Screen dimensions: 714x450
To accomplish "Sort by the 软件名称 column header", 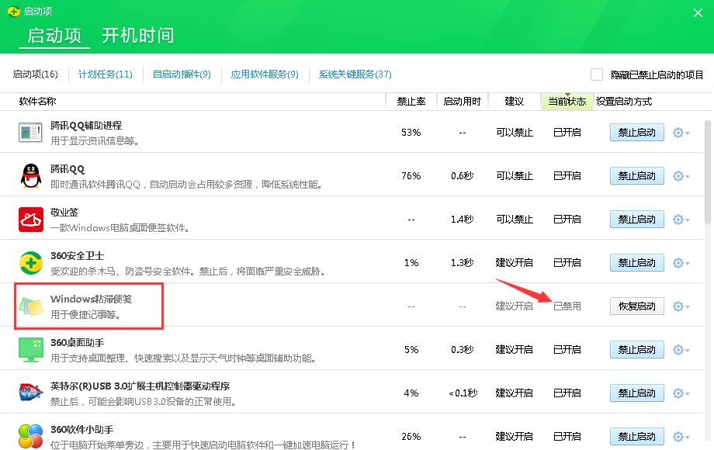I will (x=37, y=102).
